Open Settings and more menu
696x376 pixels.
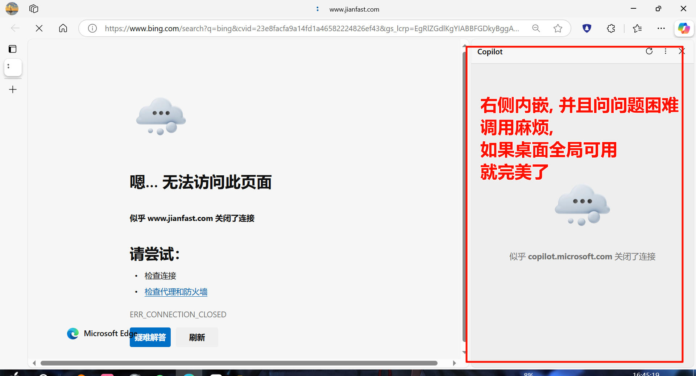tap(661, 28)
